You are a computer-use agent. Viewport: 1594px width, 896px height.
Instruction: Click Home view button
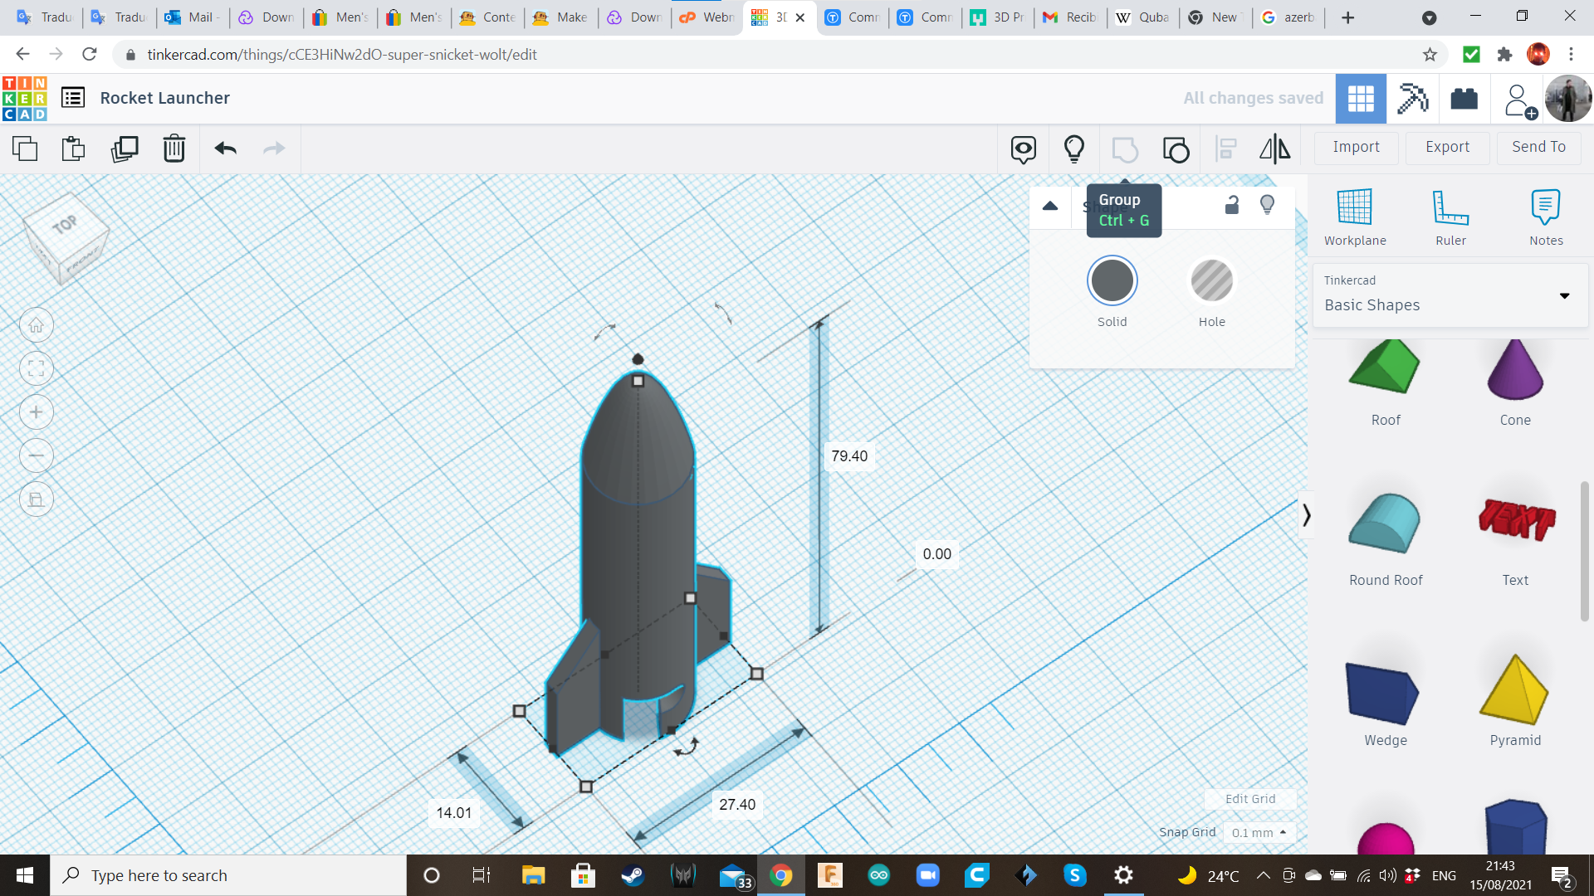(x=37, y=325)
